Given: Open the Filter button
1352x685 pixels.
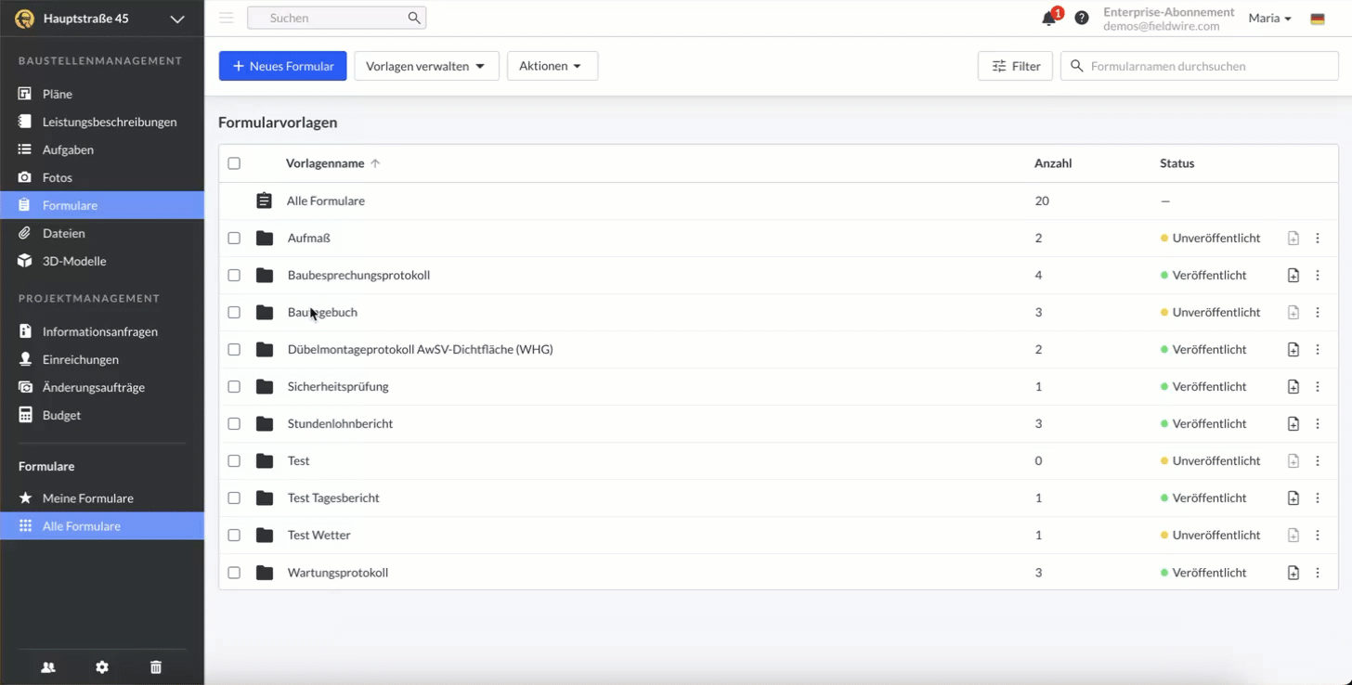Looking at the screenshot, I should (x=1015, y=66).
